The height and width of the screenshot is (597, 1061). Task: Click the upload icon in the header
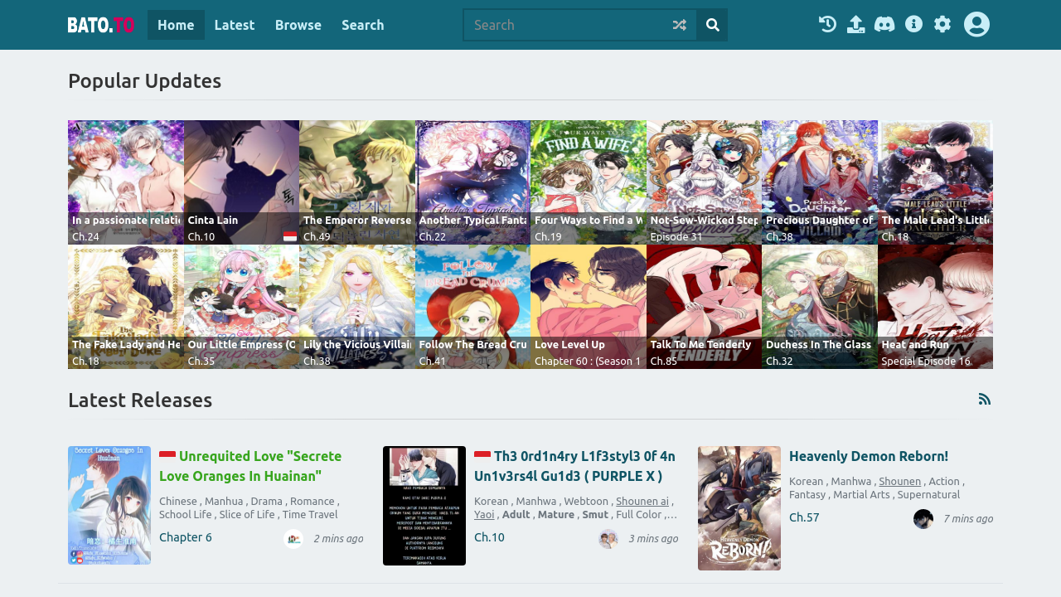pyautogui.click(x=856, y=24)
